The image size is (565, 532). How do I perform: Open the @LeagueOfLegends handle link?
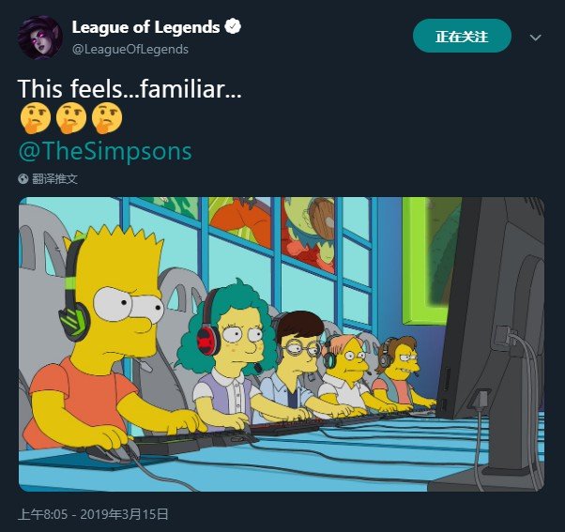[130, 49]
